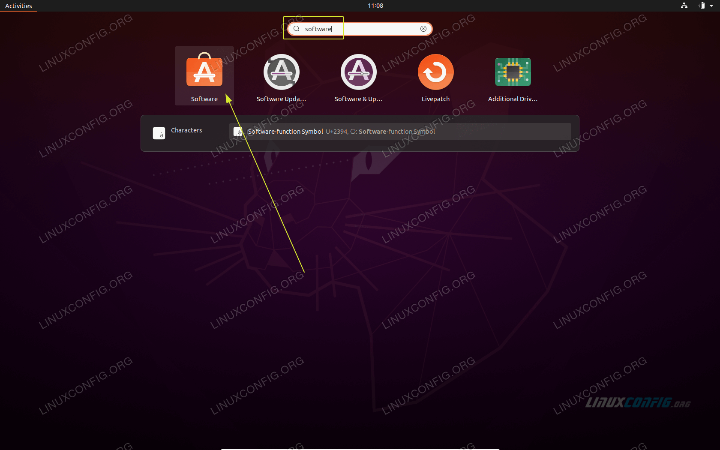This screenshot has width=720, height=450.
Task: Click the Activities button in top bar
Action: [18, 6]
